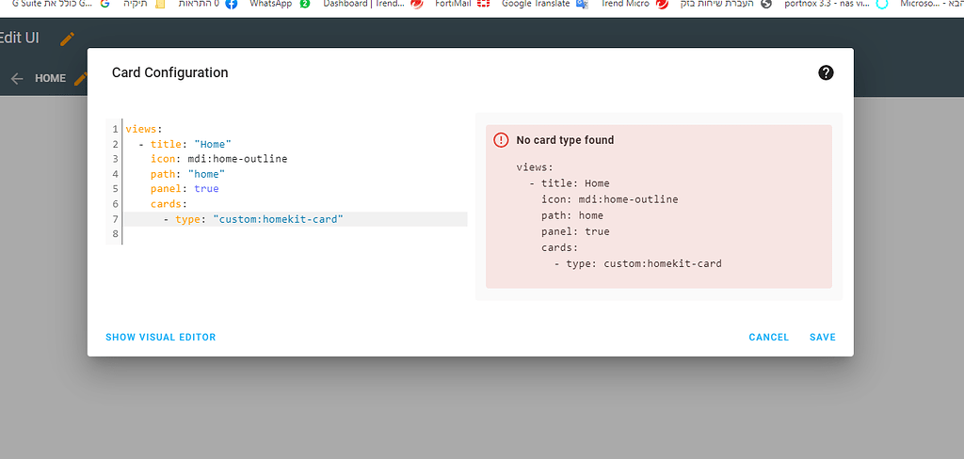The width and height of the screenshot is (964, 459).
Task: Click the red error icon beside No card type found
Action: pos(501,140)
